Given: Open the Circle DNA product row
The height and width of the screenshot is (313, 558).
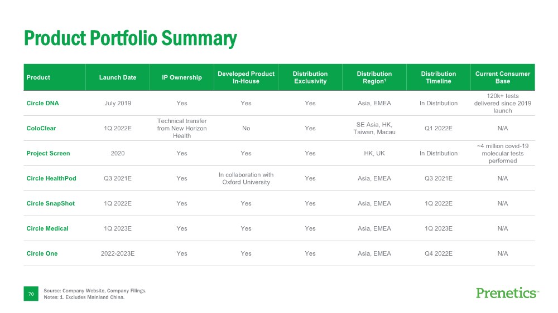Looking at the screenshot, I should click(x=42, y=103).
